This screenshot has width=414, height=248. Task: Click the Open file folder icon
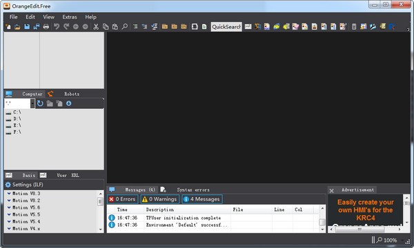click(x=17, y=27)
